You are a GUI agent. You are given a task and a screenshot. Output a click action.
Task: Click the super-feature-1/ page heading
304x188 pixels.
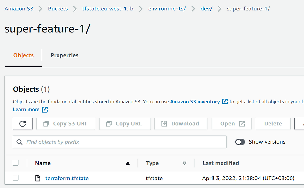click(x=48, y=29)
